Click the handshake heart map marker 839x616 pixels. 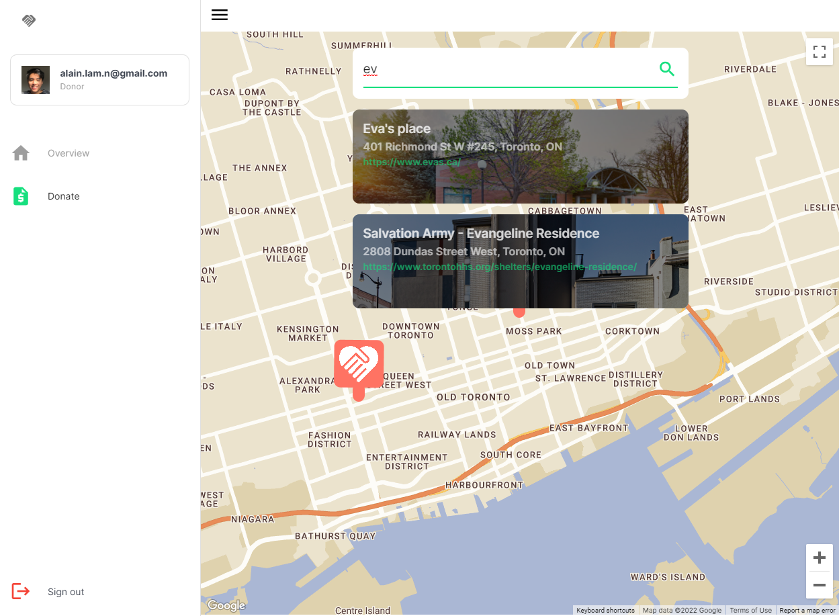[359, 369]
